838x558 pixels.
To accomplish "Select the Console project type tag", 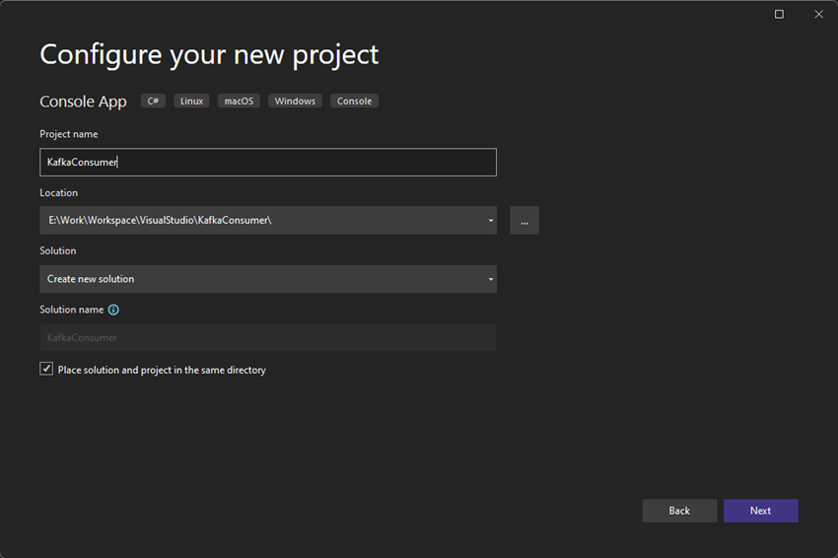I will point(354,101).
